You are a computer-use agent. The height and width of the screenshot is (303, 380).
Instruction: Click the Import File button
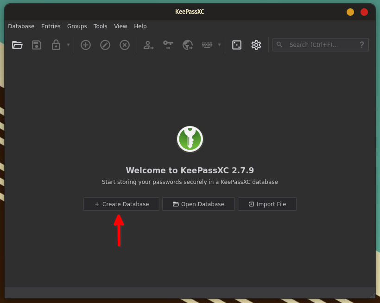[267, 204]
